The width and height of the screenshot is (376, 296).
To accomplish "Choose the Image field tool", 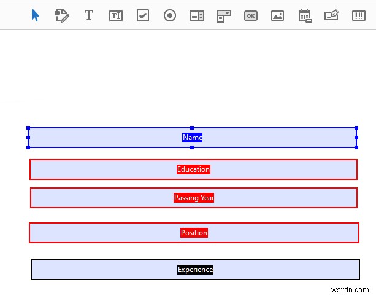I will 277,16.
